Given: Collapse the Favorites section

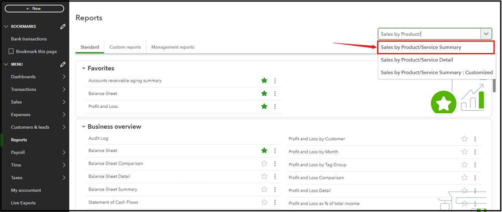Looking at the screenshot, I should 83,68.
